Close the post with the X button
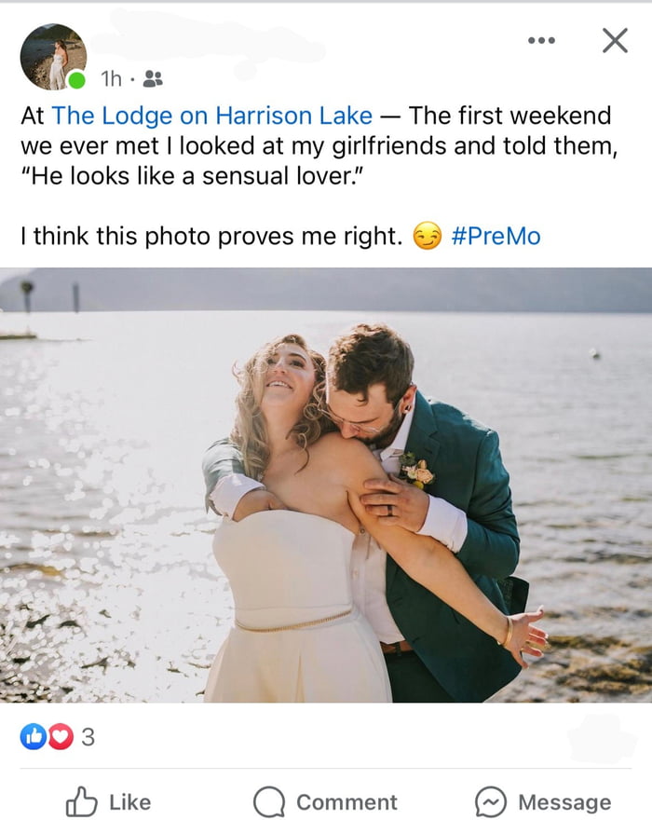 click(614, 40)
